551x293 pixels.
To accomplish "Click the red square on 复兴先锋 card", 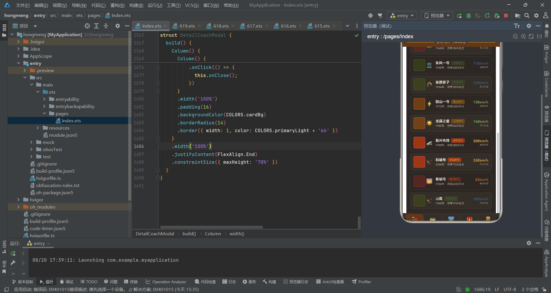I will [x=419, y=142].
